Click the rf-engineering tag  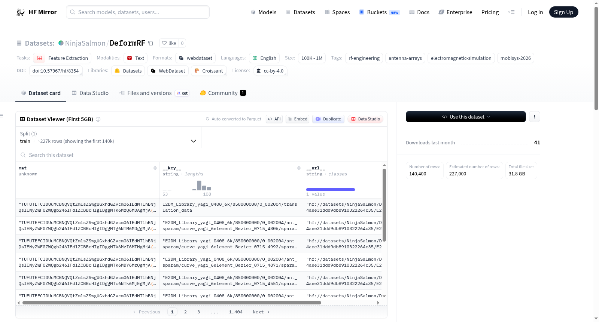coord(364,58)
